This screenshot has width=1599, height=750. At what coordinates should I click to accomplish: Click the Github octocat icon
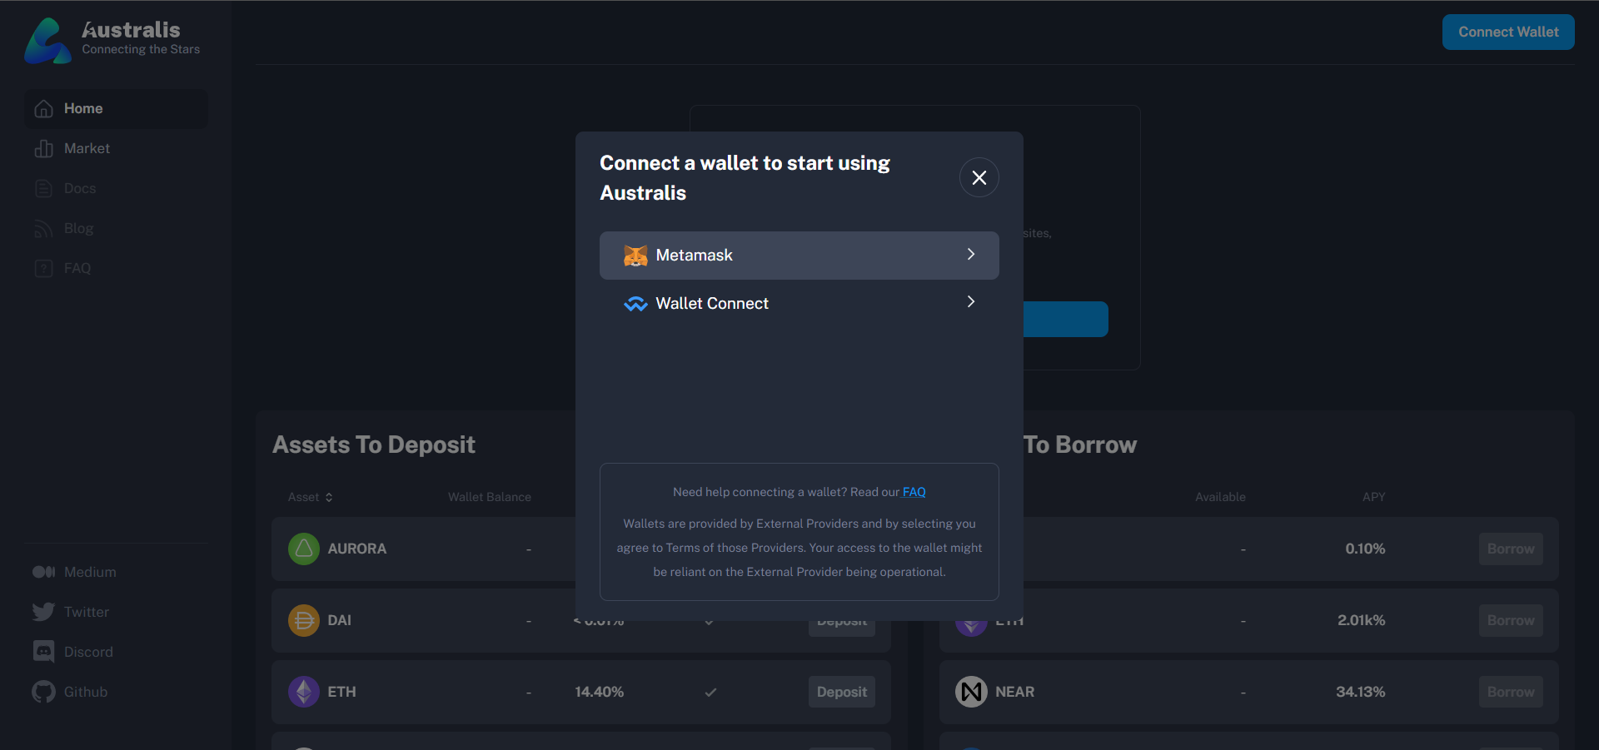tap(44, 692)
